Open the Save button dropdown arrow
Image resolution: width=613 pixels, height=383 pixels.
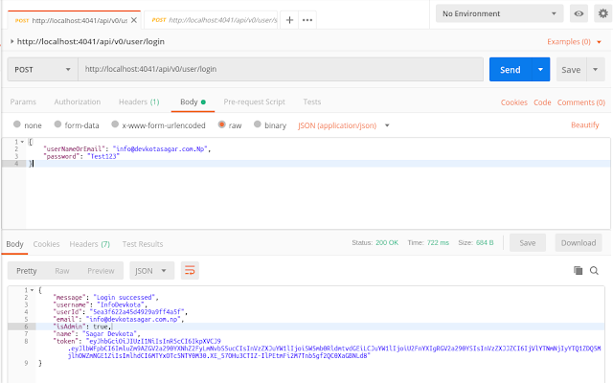pos(596,70)
